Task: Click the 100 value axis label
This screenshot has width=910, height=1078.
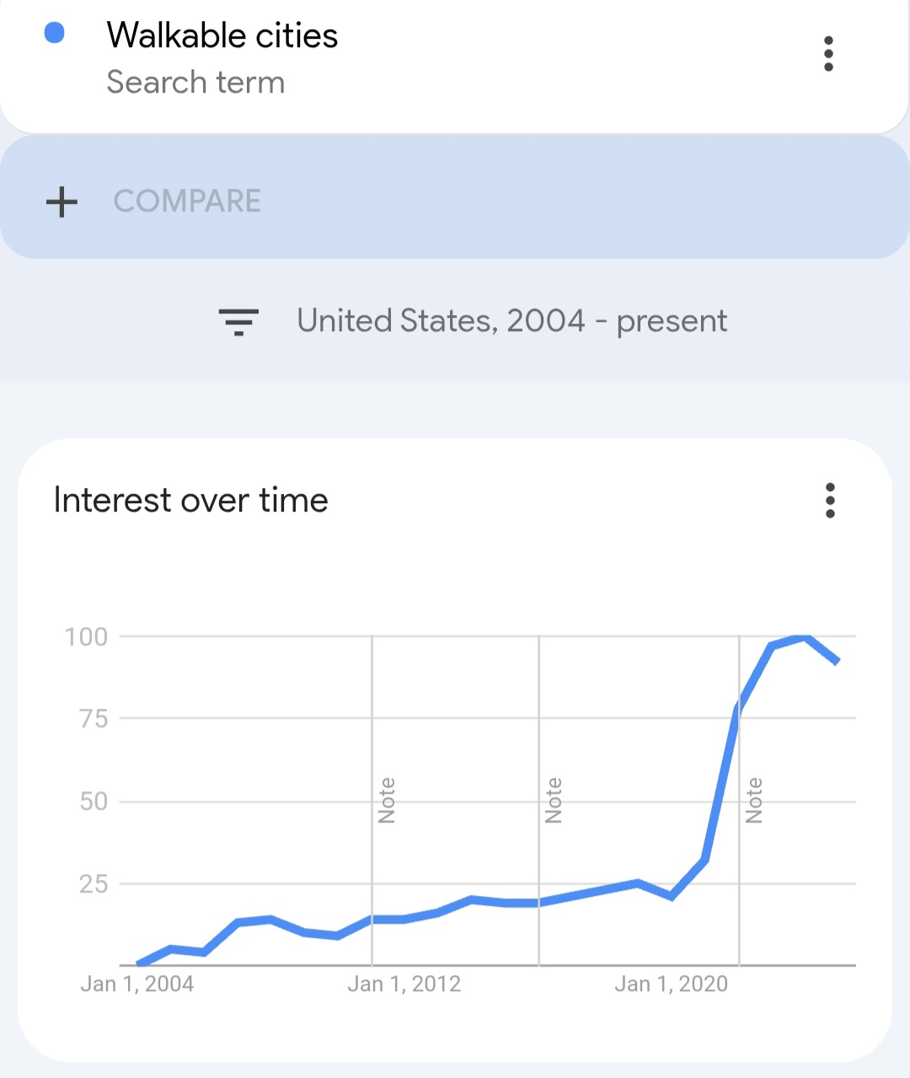Action: pyautogui.click(x=86, y=636)
